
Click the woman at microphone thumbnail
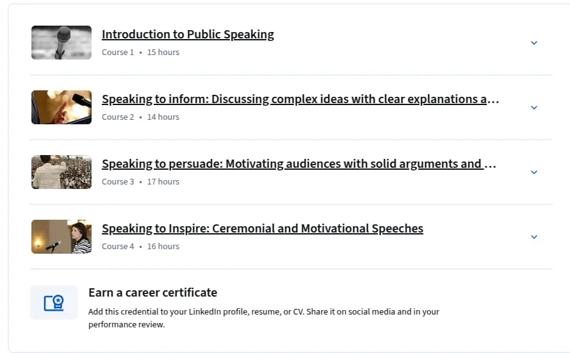(x=61, y=236)
